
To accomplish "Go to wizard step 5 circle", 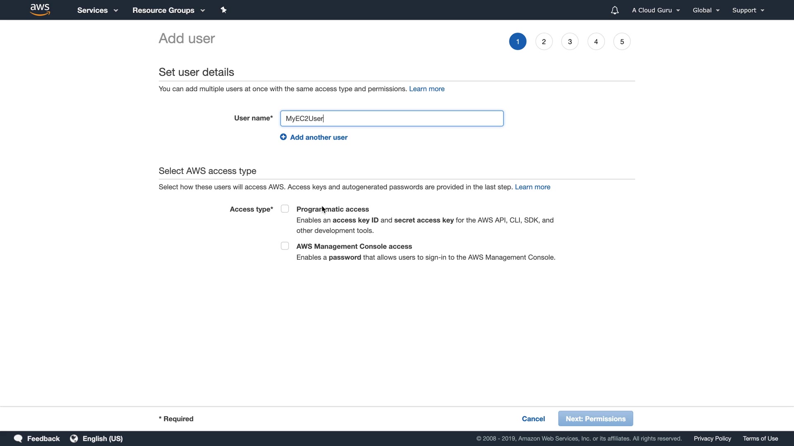I will [x=622, y=42].
